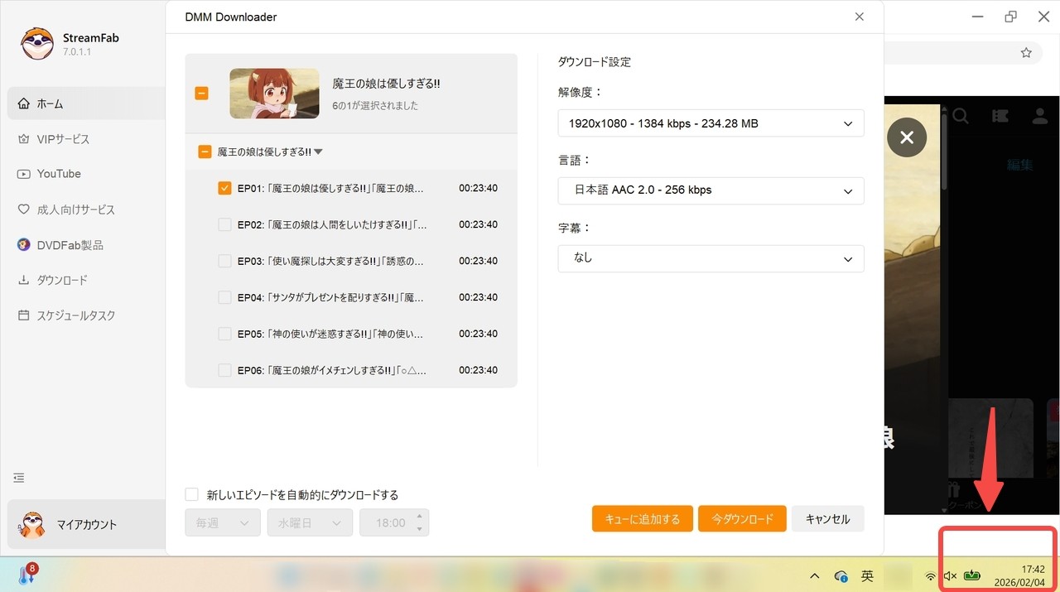Dismiss the video preview with the white X icon
The height and width of the screenshot is (592, 1060).
[907, 137]
